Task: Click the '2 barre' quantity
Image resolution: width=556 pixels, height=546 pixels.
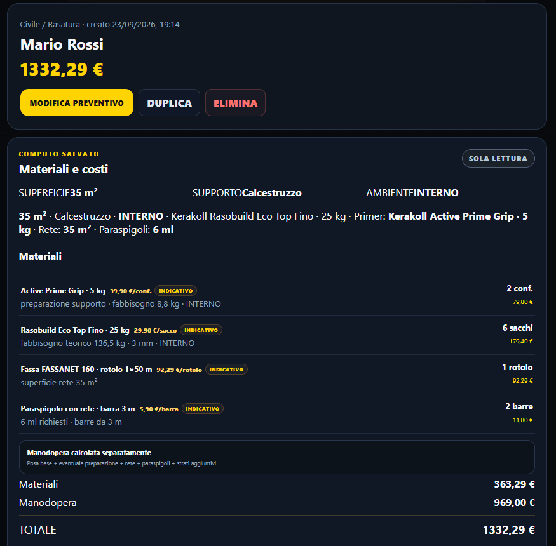Action: [519, 406]
